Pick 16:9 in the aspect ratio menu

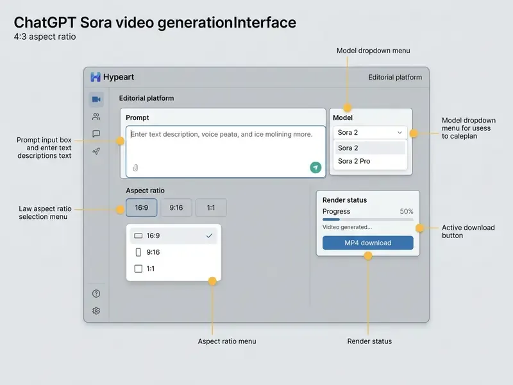pyautogui.click(x=173, y=235)
